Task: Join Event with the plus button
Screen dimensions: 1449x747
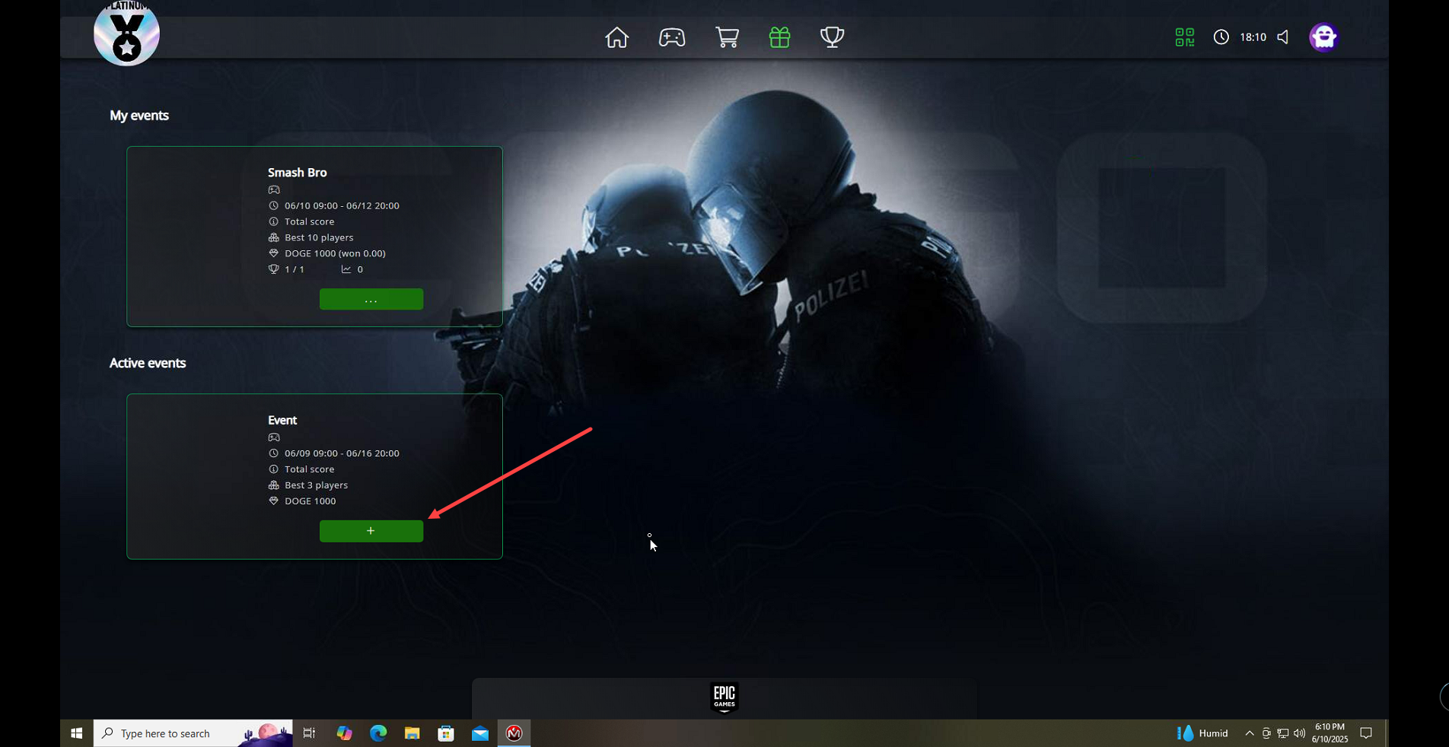Action: [371, 531]
